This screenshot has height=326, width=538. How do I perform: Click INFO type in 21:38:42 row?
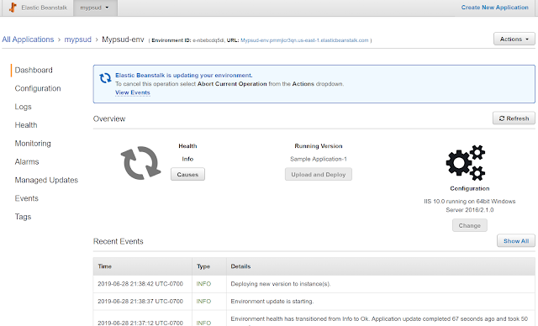[203, 284]
